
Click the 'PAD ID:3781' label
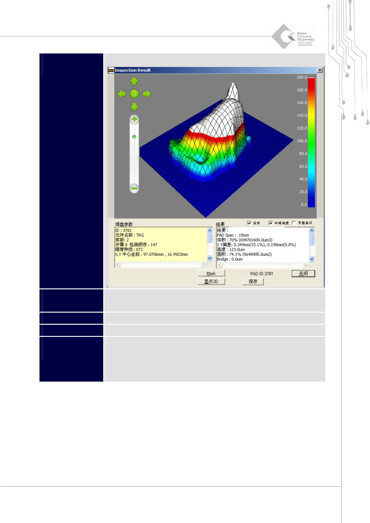262,274
